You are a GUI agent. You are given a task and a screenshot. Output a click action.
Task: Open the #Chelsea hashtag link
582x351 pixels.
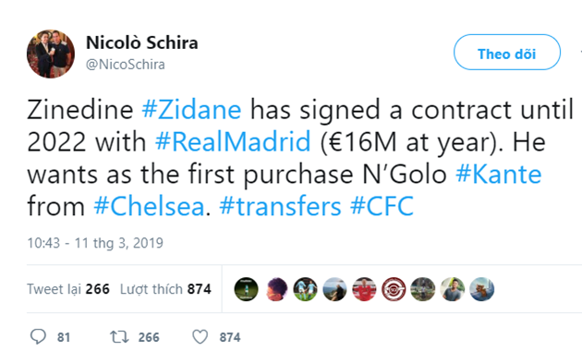coord(150,206)
